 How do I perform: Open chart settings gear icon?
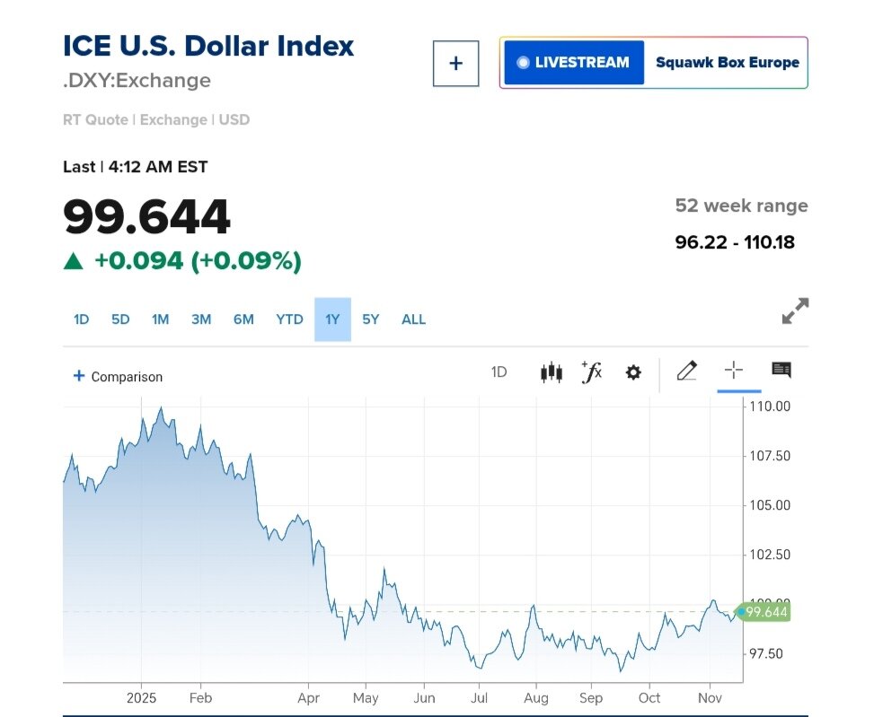(633, 372)
